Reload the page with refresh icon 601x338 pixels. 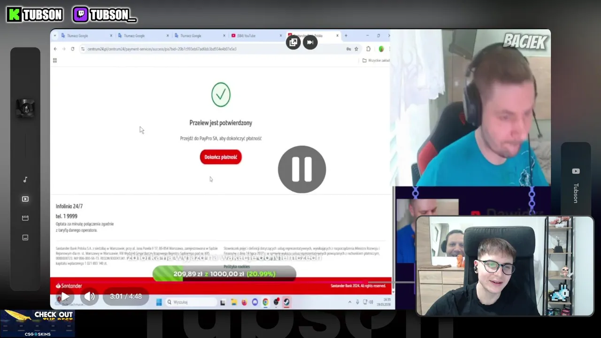(x=73, y=49)
